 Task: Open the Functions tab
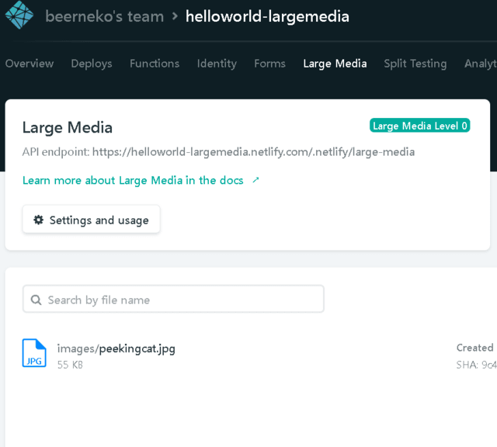[x=155, y=64]
